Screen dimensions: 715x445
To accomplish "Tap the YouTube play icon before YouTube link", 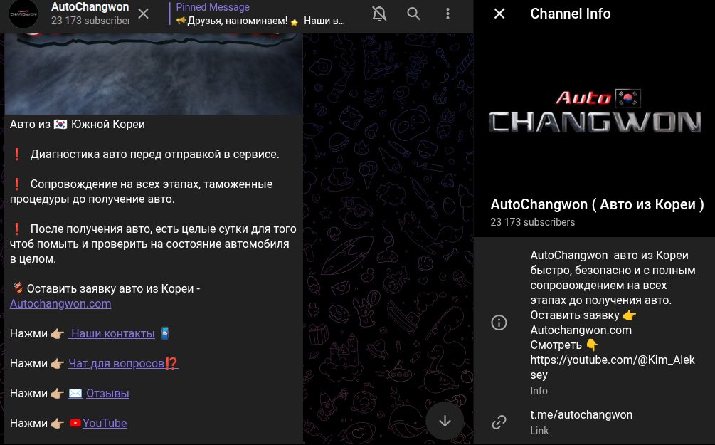I will 75,423.
